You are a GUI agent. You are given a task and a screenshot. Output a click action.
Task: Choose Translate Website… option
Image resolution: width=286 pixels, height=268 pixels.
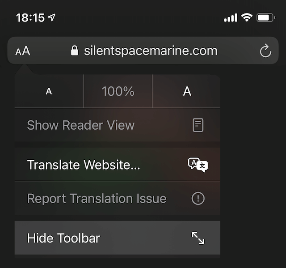click(x=84, y=165)
